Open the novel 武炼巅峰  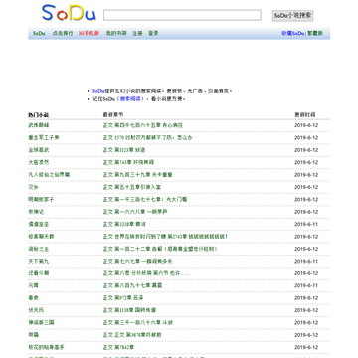39,125
